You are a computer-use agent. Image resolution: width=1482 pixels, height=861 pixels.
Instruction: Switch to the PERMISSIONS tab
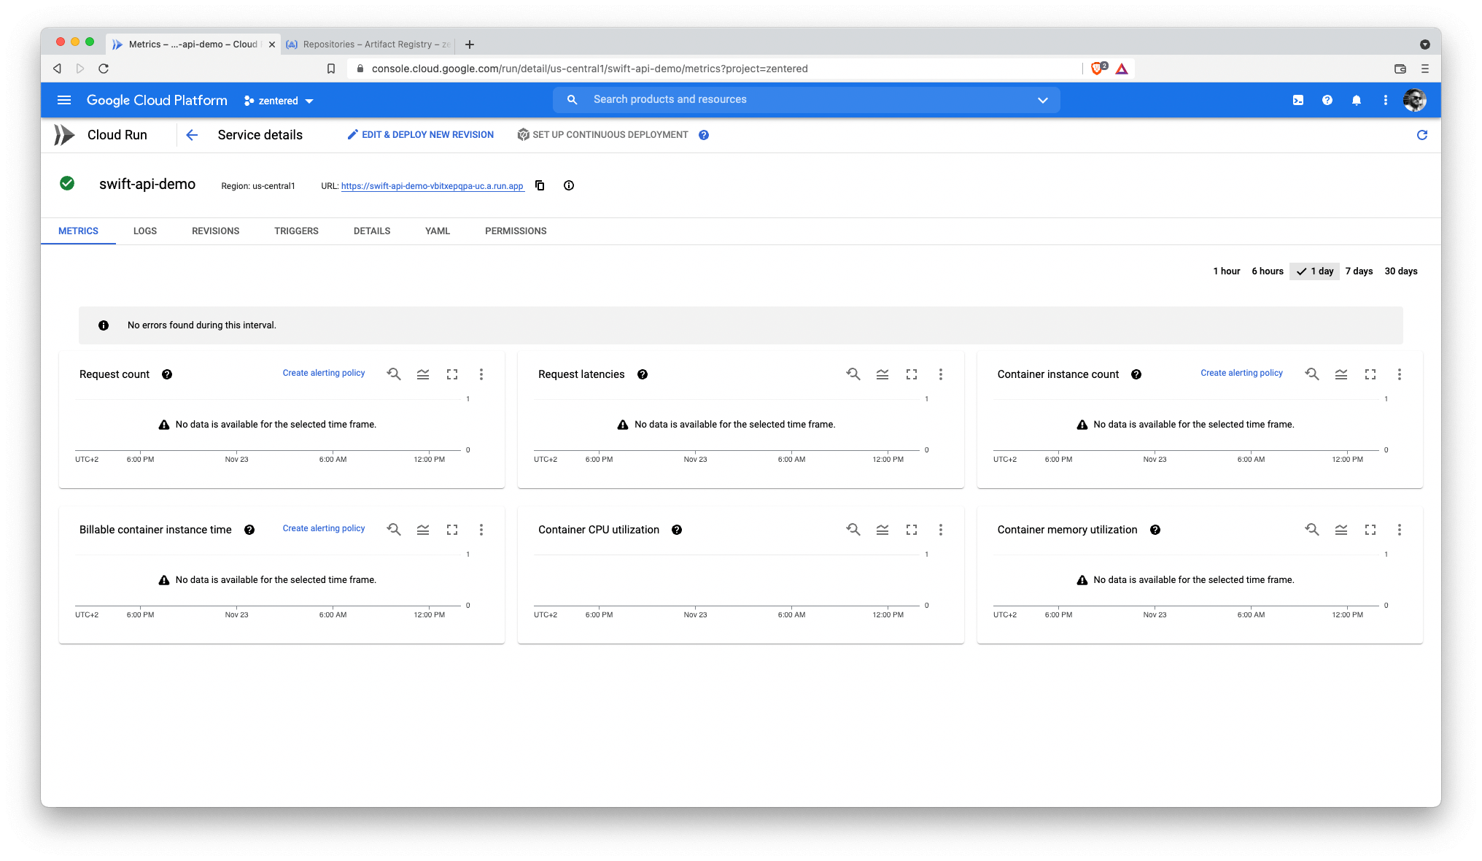click(516, 231)
